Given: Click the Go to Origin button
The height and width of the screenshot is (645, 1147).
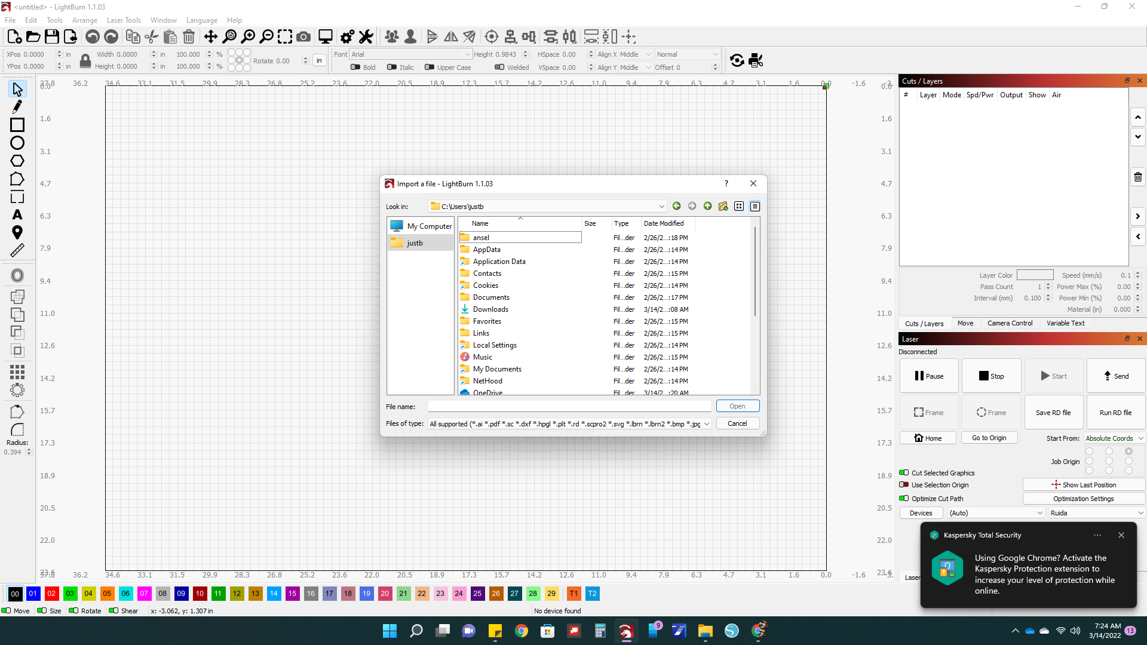Looking at the screenshot, I should pos(989,438).
